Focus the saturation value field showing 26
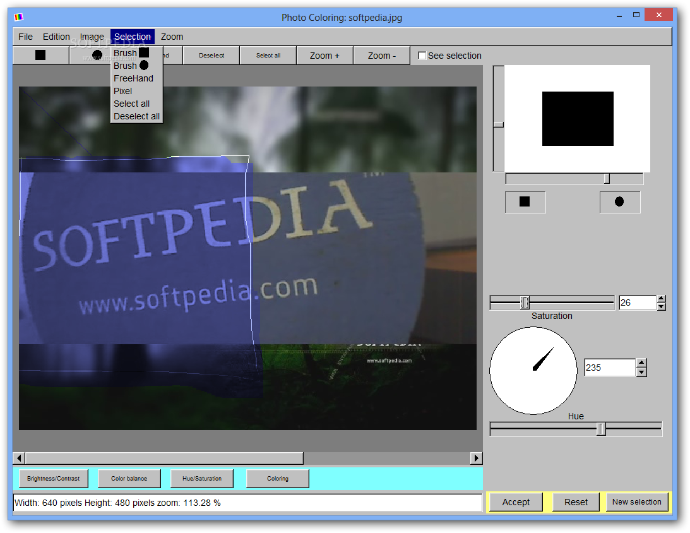The image size is (690, 533). click(638, 302)
